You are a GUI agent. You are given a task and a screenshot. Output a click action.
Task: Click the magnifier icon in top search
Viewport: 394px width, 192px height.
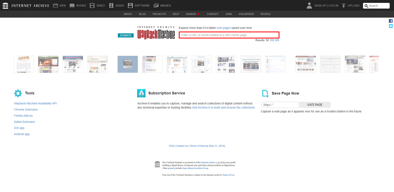(366, 6)
